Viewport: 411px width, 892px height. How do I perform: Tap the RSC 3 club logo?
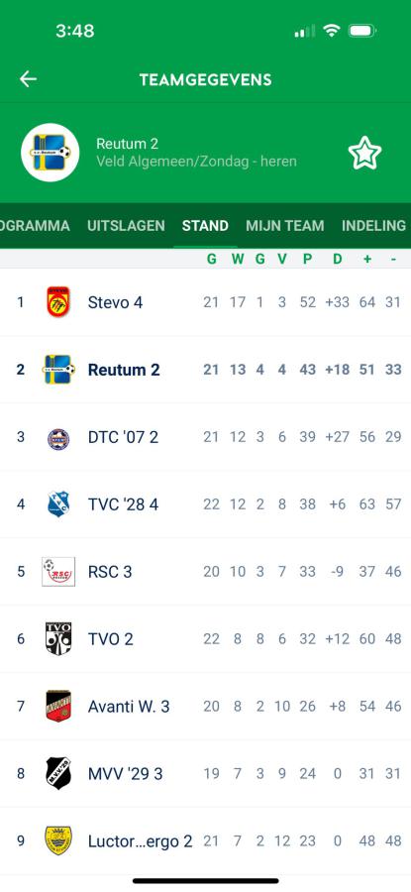pos(58,572)
